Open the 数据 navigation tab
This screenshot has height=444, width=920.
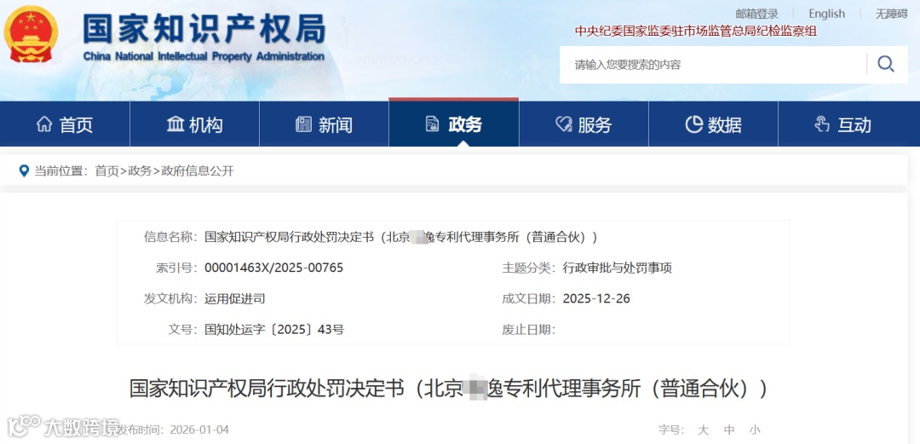tap(714, 124)
